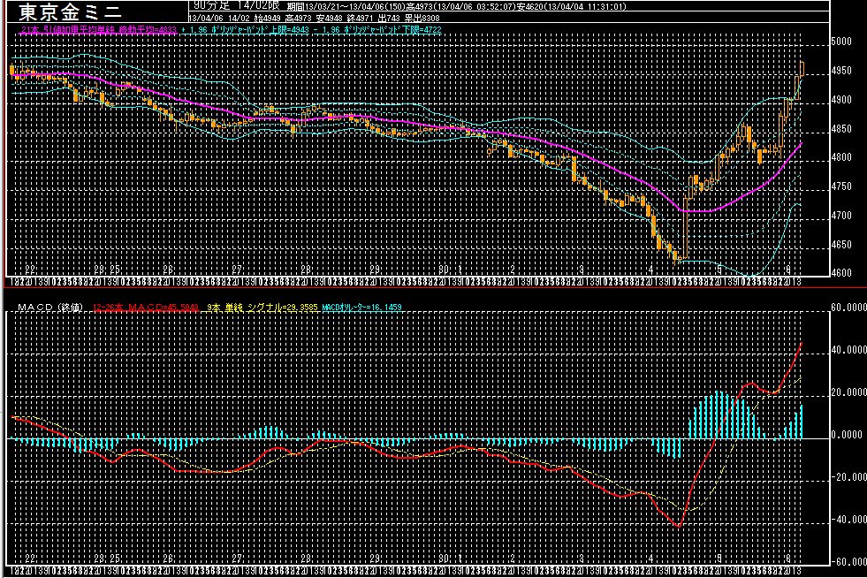Click the chart title '東京金ミニ'
Image resolution: width=867 pixels, height=578 pixels.
70,11
